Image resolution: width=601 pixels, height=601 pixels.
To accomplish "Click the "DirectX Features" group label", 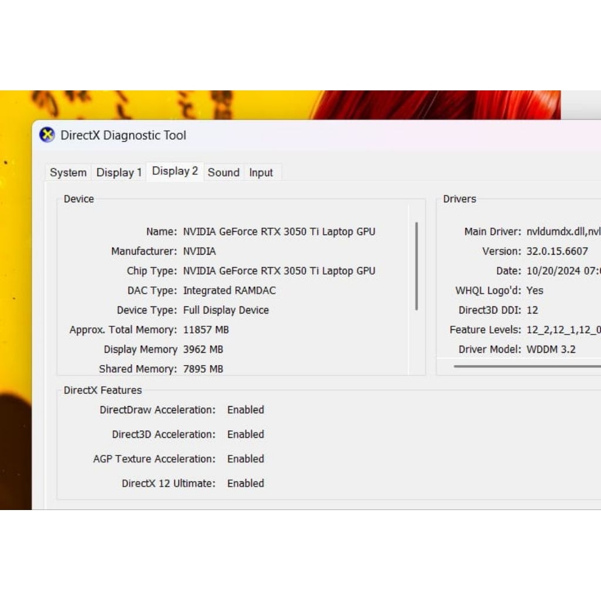I will pyautogui.click(x=103, y=390).
